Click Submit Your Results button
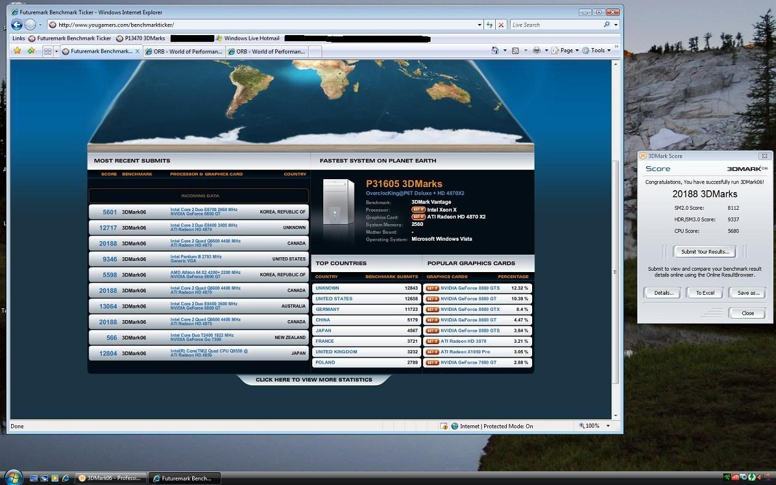This screenshot has height=485, width=776. click(x=705, y=252)
